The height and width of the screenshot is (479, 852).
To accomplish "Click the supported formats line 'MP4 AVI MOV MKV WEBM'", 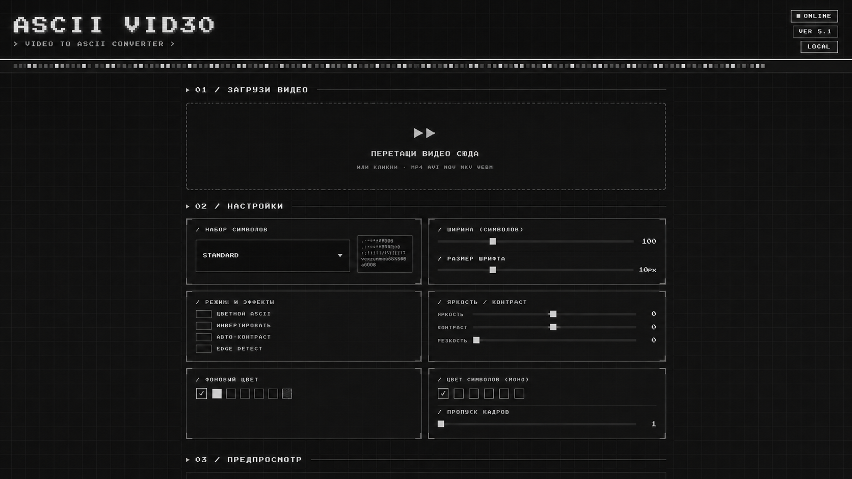I will 452,167.
